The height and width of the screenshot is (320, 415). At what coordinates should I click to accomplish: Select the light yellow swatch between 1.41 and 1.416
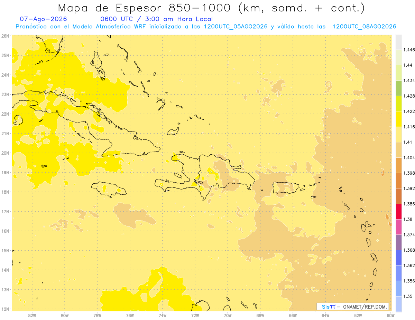click(399, 134)
